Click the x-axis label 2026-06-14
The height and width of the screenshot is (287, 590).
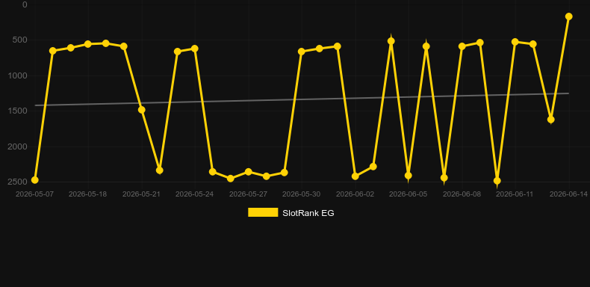click(568, 194)
